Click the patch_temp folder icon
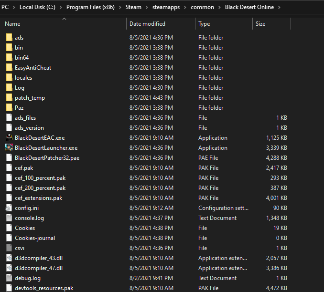324x292 pixels. pyautogui.click(x=9, y=98)
